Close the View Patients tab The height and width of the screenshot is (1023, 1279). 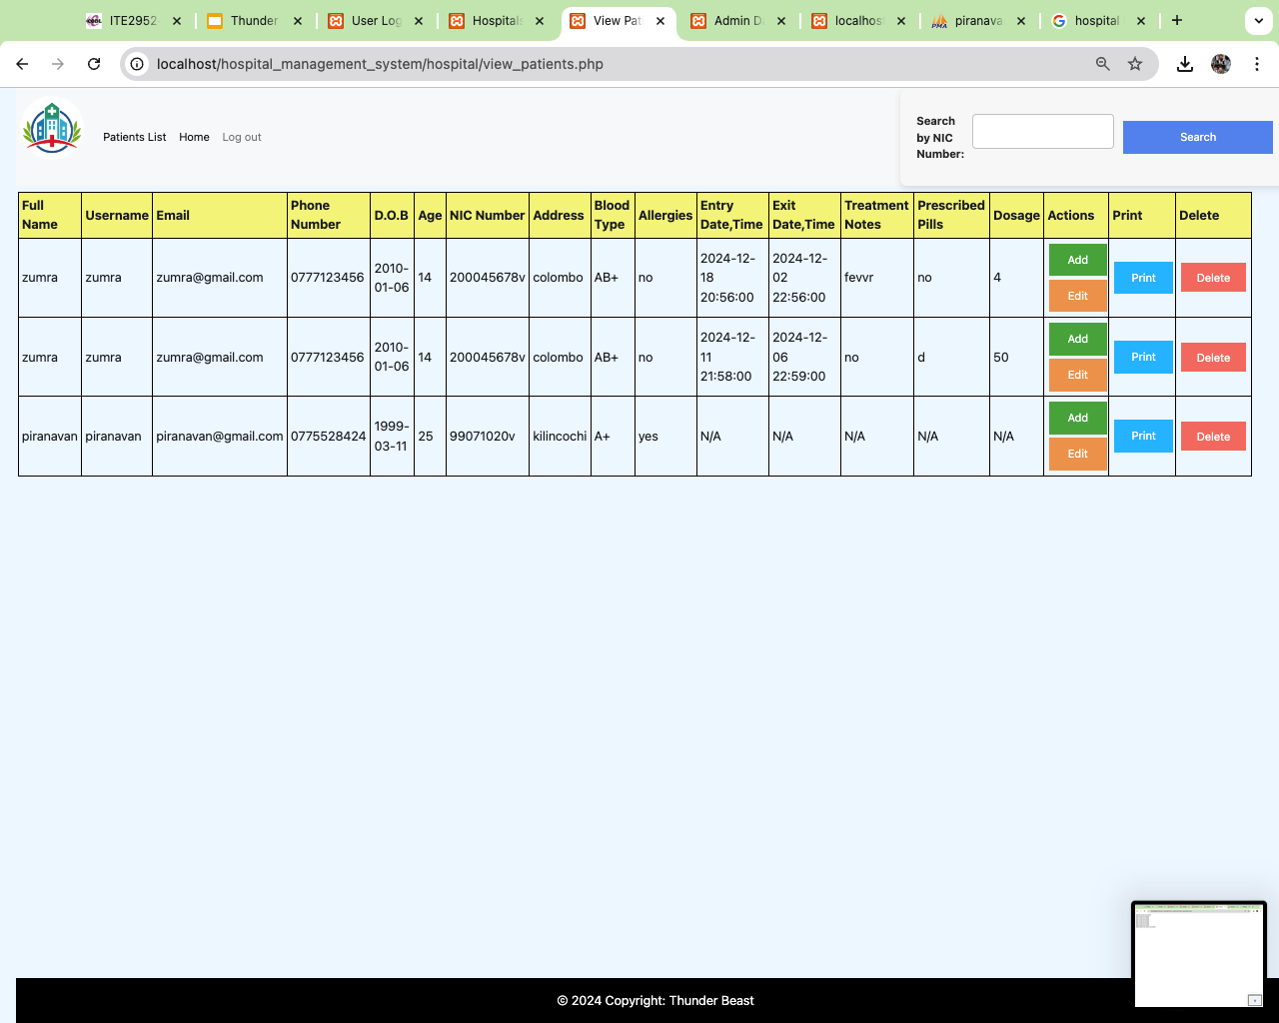[660, 21]
